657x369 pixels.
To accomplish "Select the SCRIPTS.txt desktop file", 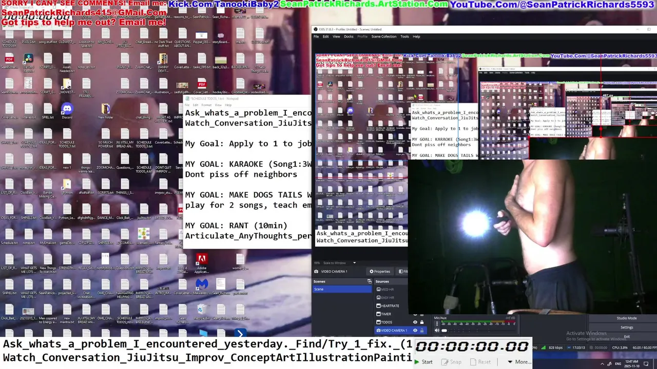I will coord(105,186).
